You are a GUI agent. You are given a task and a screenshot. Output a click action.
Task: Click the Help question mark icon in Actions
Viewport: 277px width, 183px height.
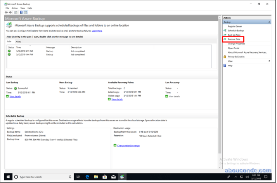point(225,66)
